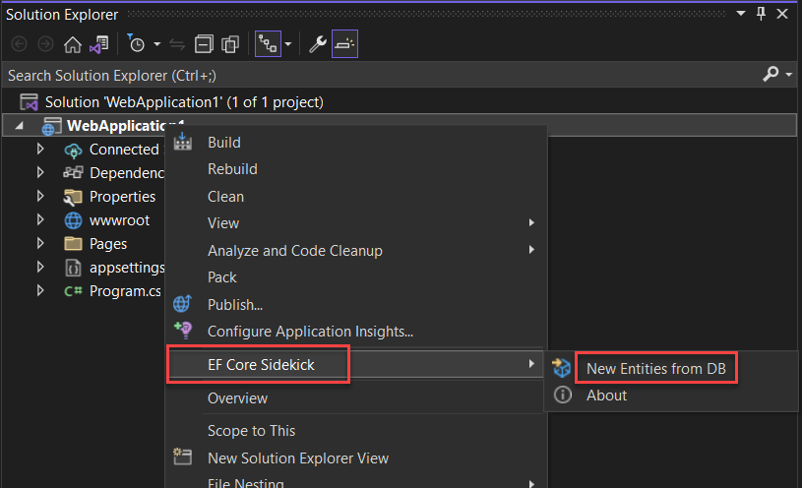Select Solution 'WebApplication1' row

tap(400, 101)
